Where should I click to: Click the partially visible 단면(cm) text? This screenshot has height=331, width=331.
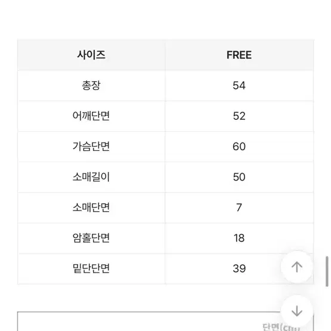(281, 327)
